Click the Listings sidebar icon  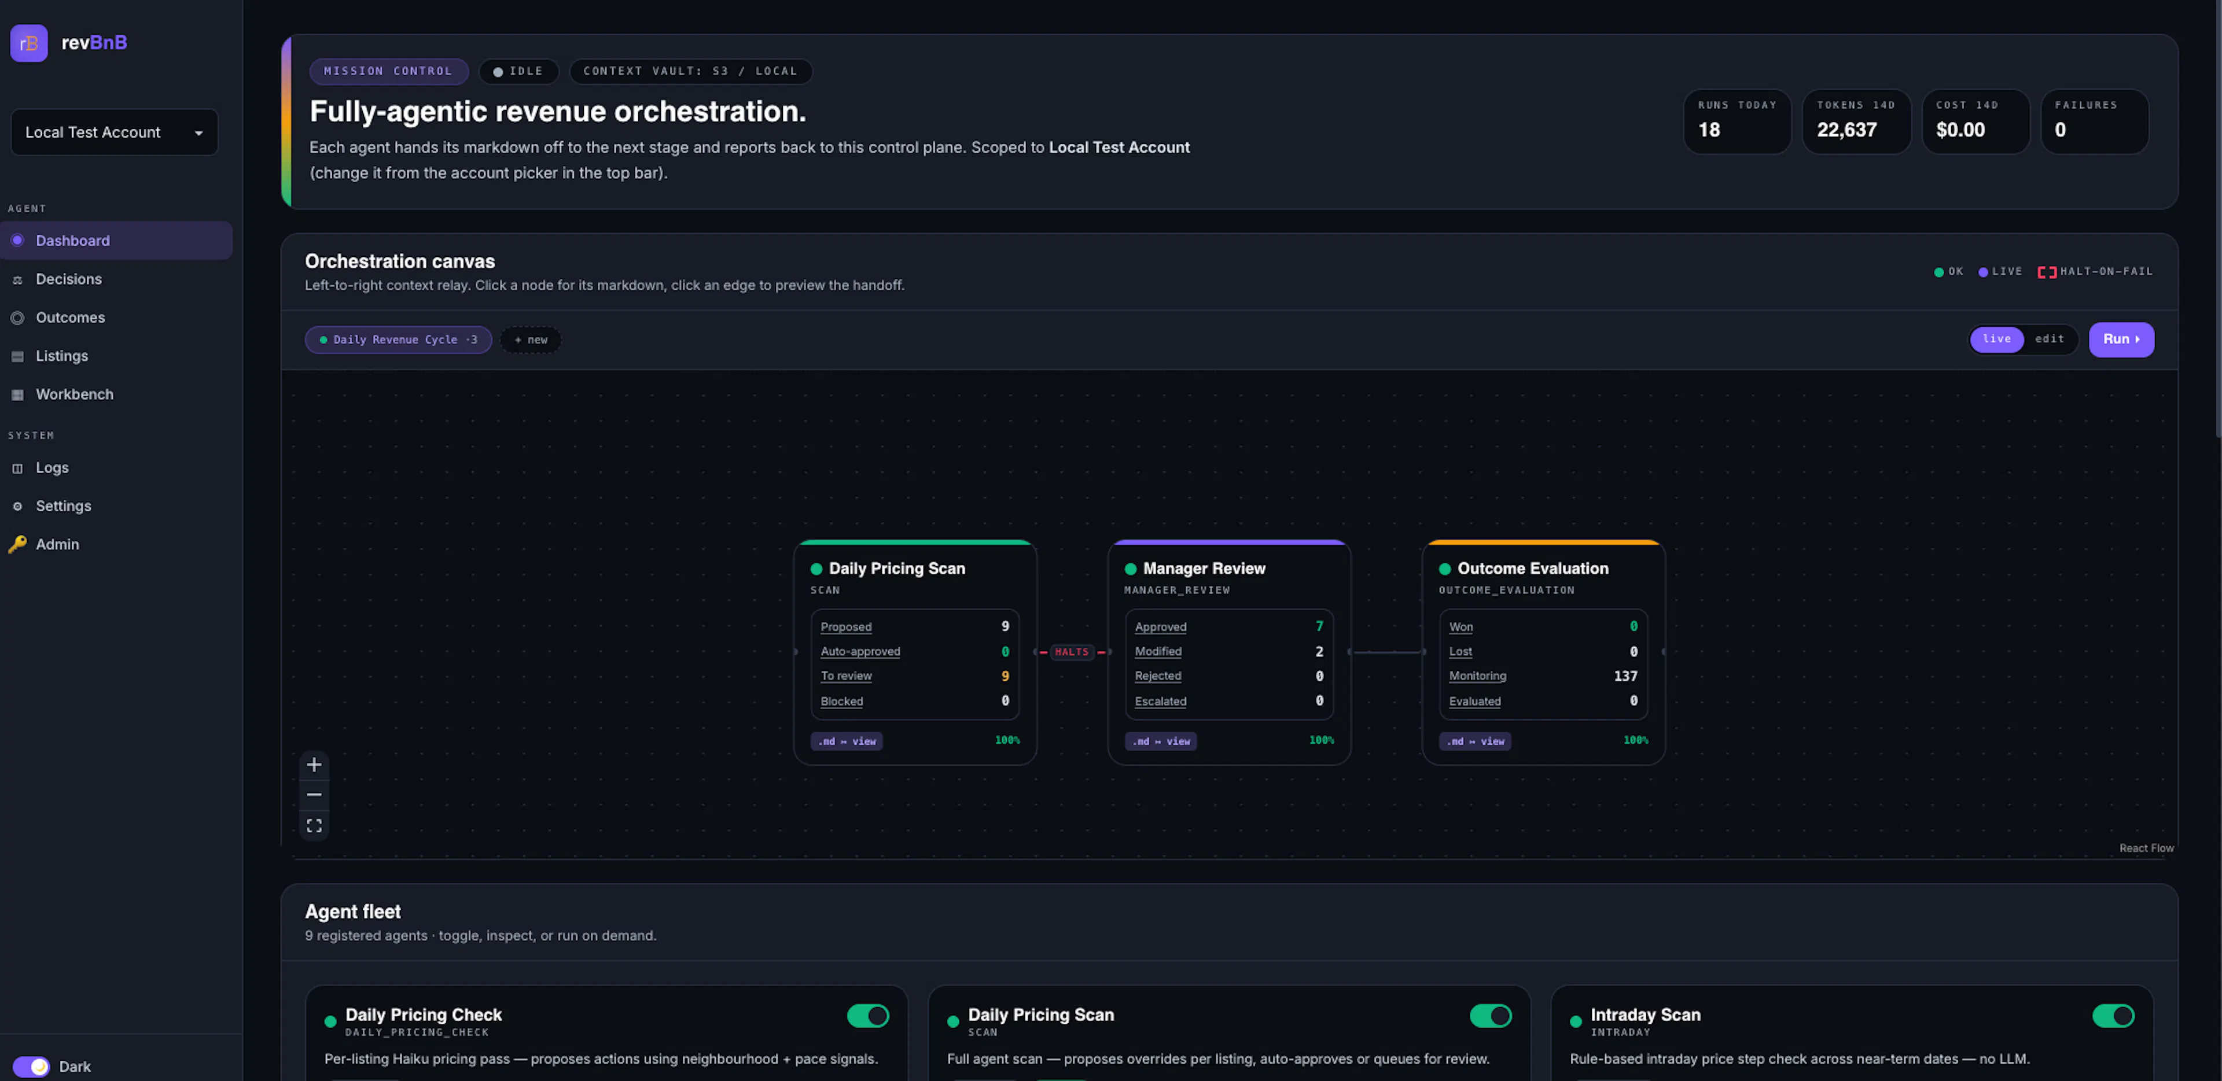(17, 356)
